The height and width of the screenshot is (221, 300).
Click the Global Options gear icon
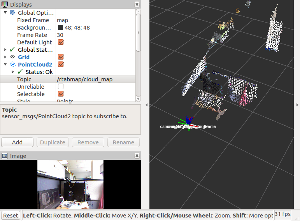[x=12, y=12]
